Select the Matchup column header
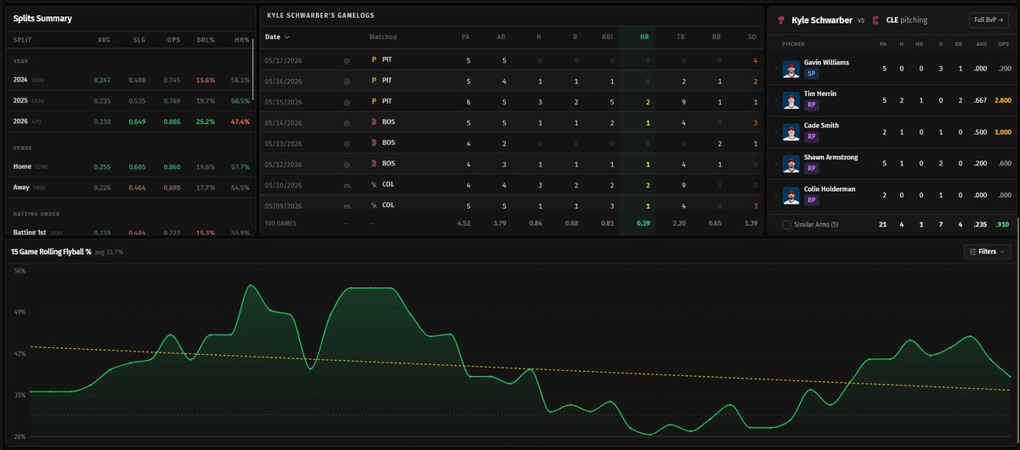This screenshot has width=1020, height=450. point(383,37)
